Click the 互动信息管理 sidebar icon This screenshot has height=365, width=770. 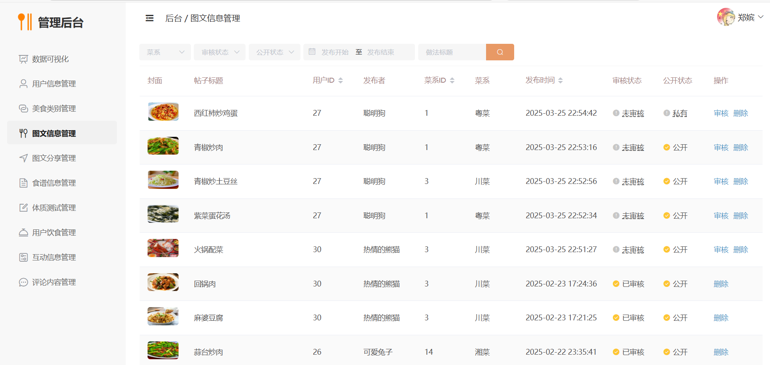[x=23, y=257]
